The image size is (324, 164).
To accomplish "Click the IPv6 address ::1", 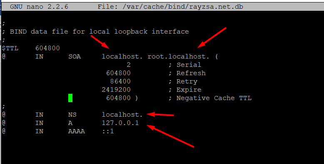I will pos(108,131).
